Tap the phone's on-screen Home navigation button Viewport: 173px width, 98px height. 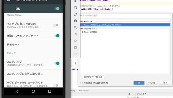tap(33, 91)
